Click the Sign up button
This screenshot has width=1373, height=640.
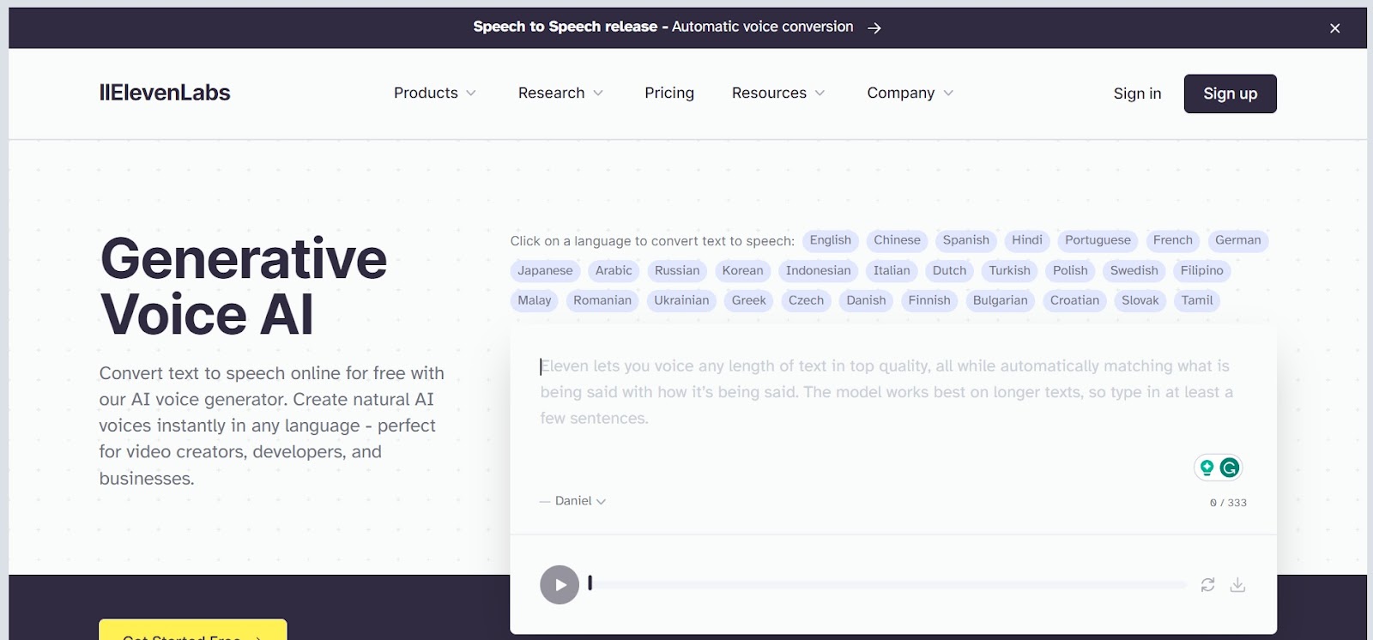[x=1230, y=94]
